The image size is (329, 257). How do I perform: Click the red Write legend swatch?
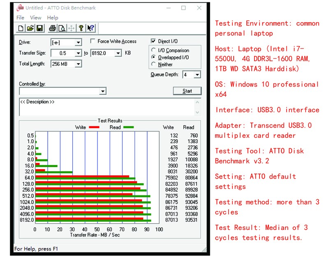(x=94, y=127)
